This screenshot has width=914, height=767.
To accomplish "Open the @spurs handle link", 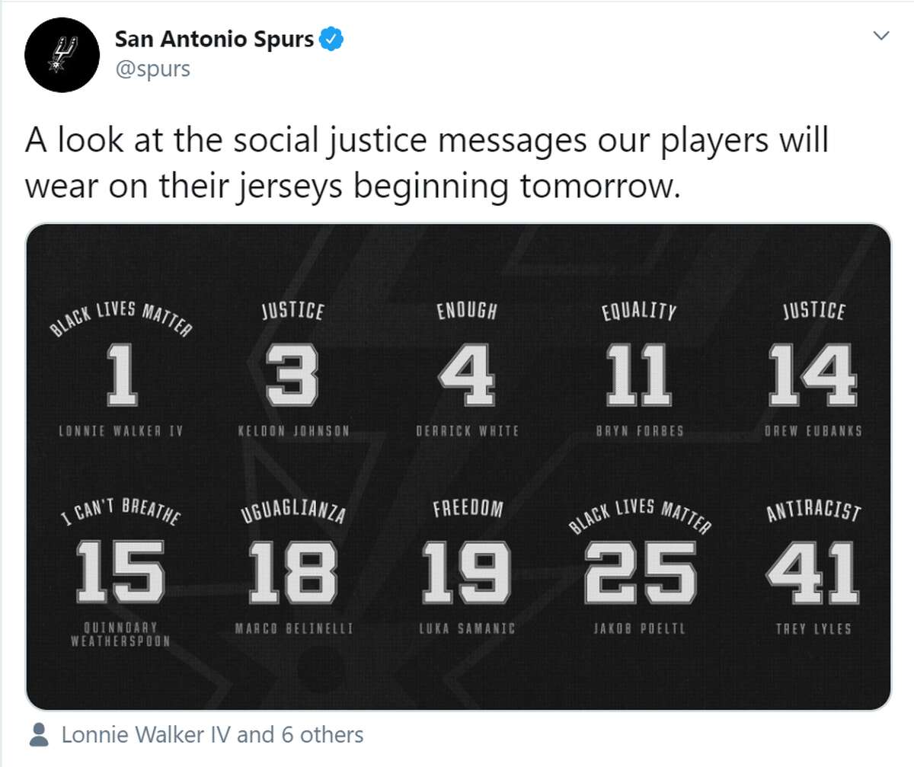I will click(x=152, y=69).
